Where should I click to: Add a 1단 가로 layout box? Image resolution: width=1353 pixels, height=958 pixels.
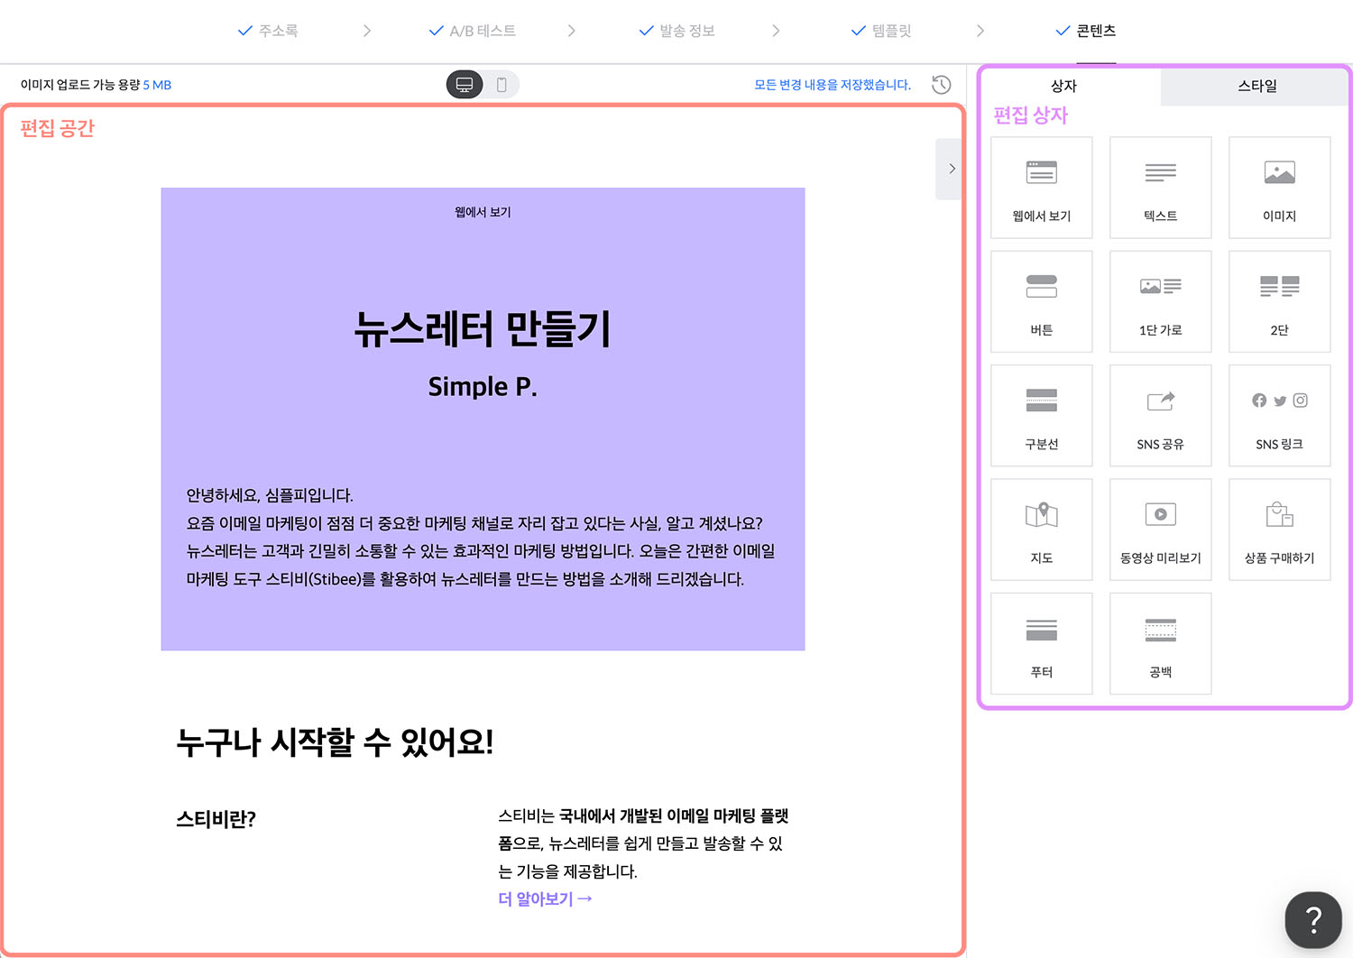[x=1160, y=301]
